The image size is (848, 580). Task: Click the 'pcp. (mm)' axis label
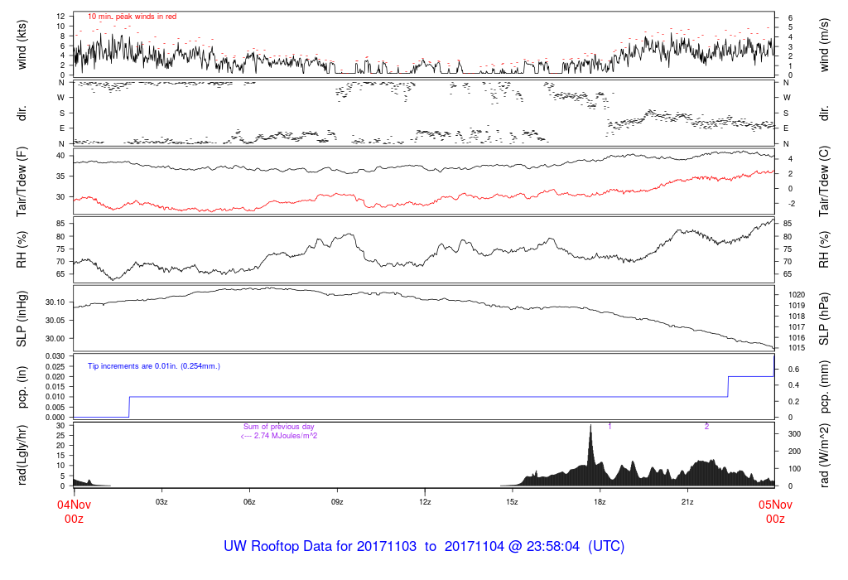824,388
